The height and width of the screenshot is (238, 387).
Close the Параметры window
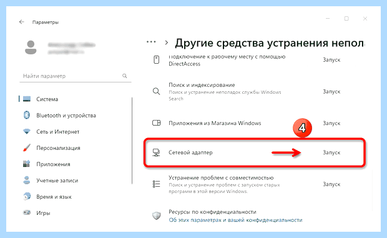point(365,19)
